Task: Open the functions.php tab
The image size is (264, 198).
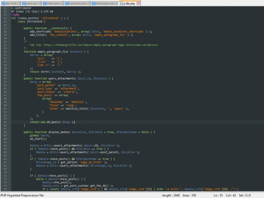Action: 77,3
